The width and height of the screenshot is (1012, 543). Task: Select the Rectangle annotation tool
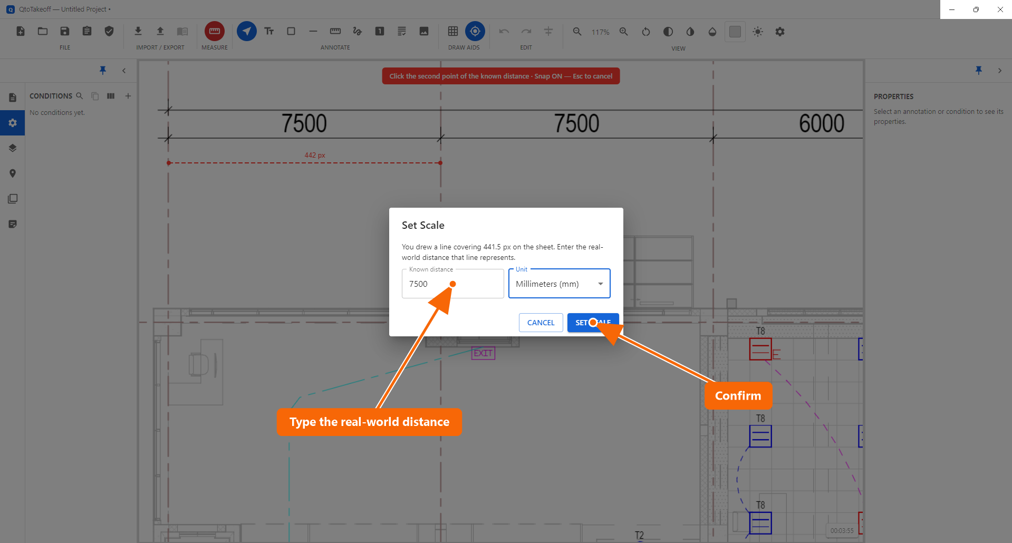coord(291,31)
